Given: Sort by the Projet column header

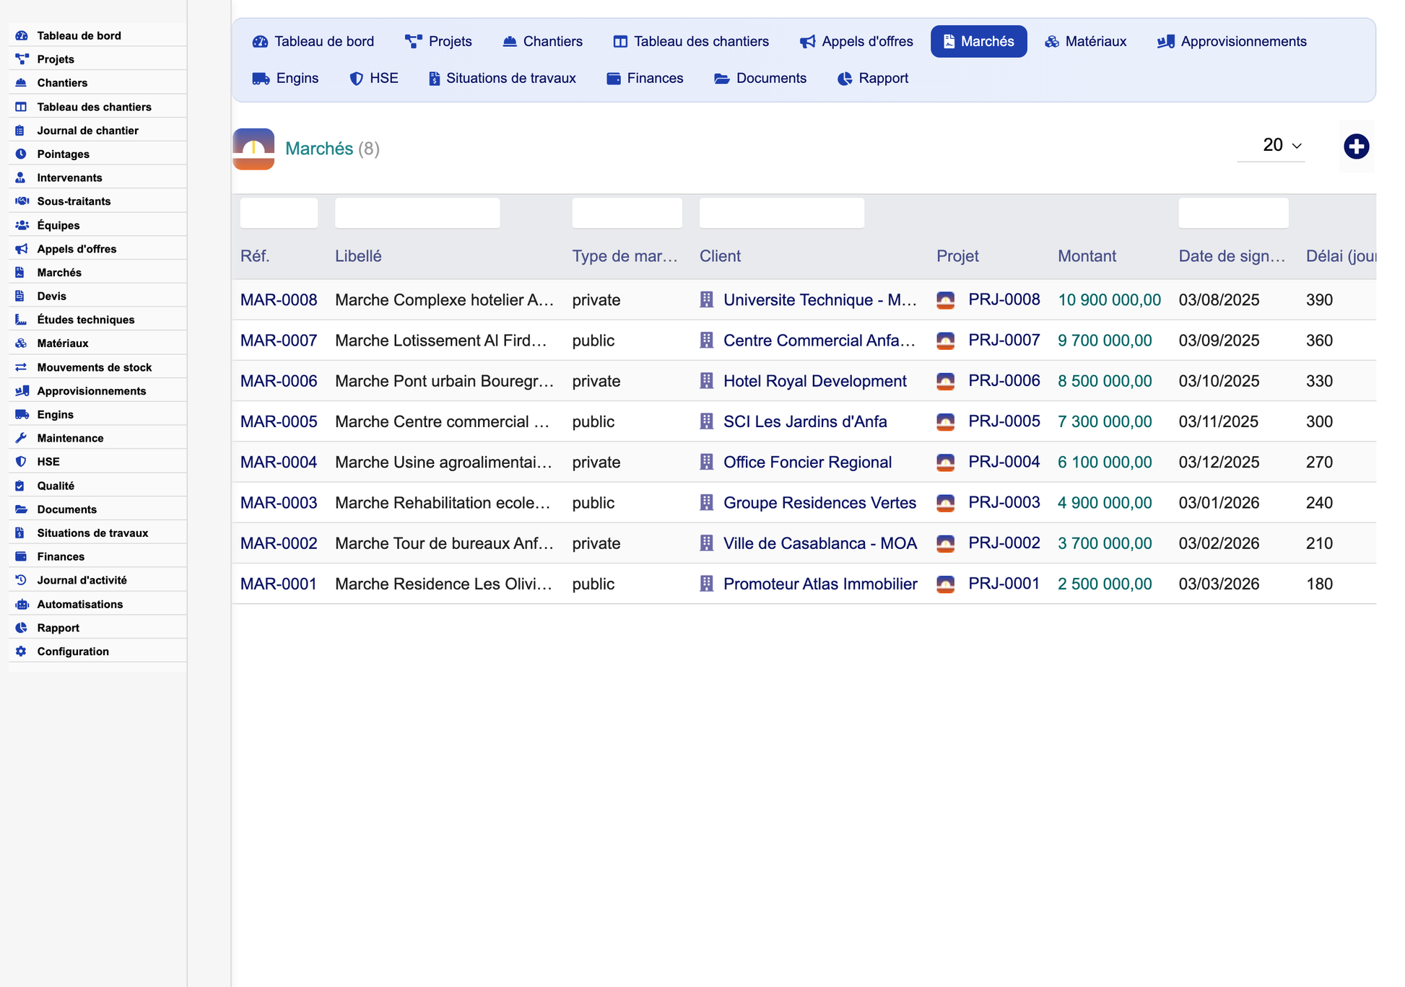Looking at the screenshot, I should 957,256.
